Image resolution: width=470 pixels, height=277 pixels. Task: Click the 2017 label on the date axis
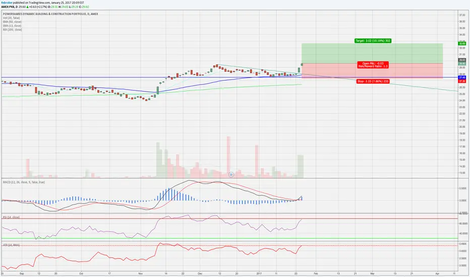(x=259, y=273)
